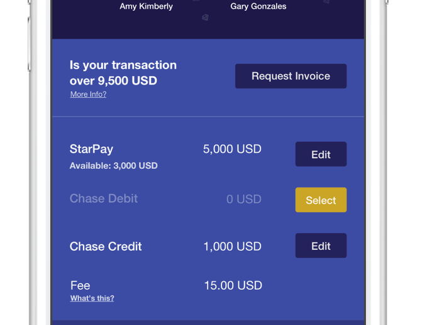Screen dimensions: 434x325
Task: Click the StarPay label
Action: tap(91, 149)
